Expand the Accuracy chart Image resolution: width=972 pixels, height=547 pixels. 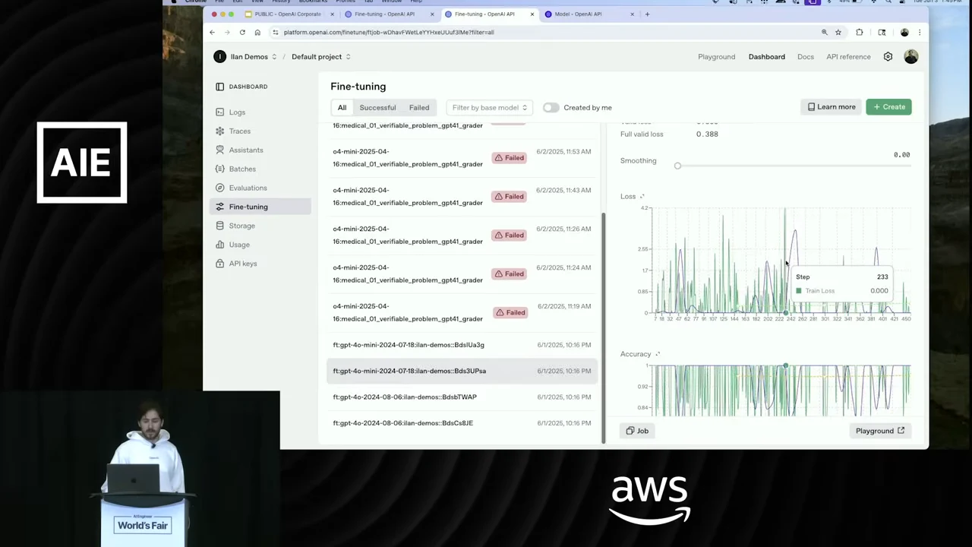[658, 354]
